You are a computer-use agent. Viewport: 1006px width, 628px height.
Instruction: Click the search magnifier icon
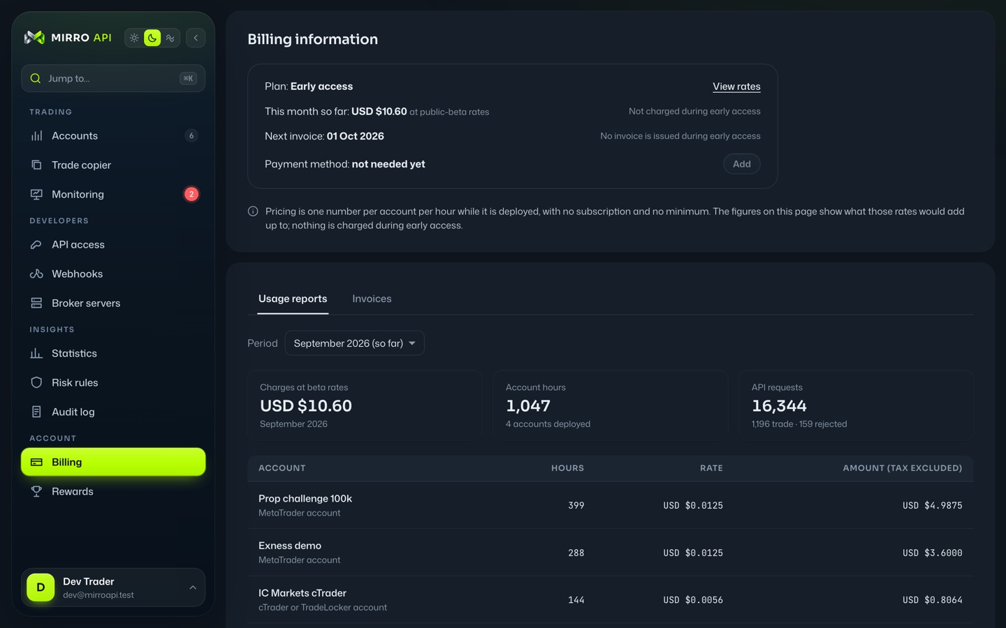coord(36,78)
